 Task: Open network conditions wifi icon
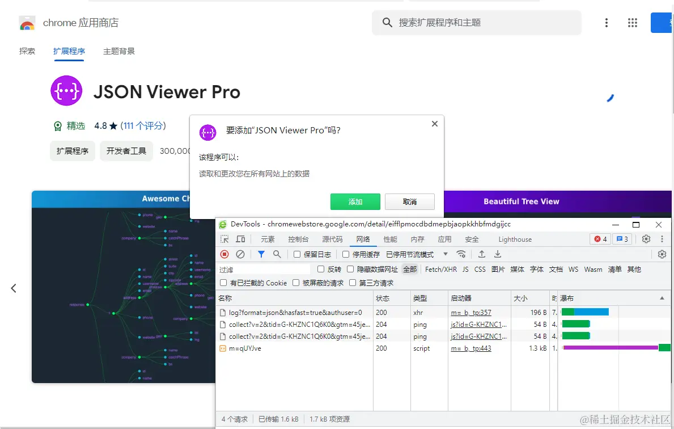click(461, 254)
